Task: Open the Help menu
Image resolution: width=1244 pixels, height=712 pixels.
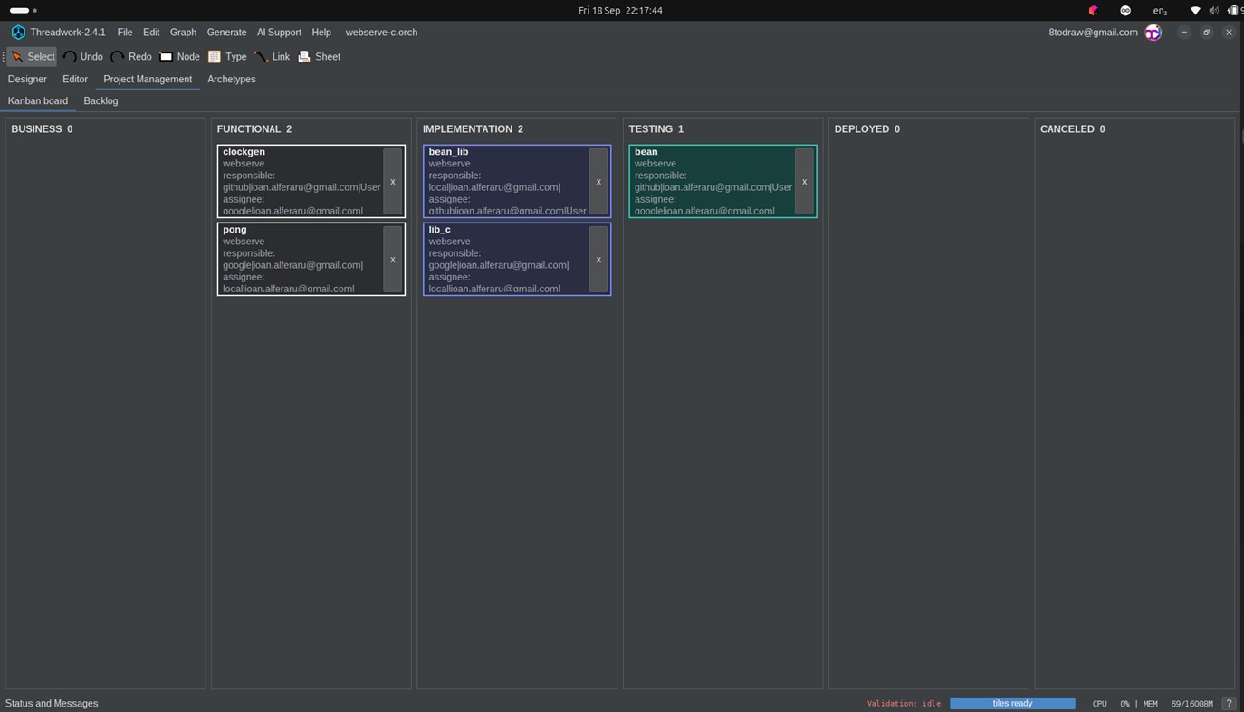Action: [x=321, y=33]
